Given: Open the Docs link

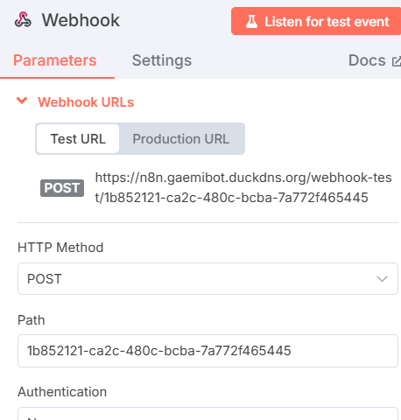Looking at the screenshot, I should click(367, 60).
